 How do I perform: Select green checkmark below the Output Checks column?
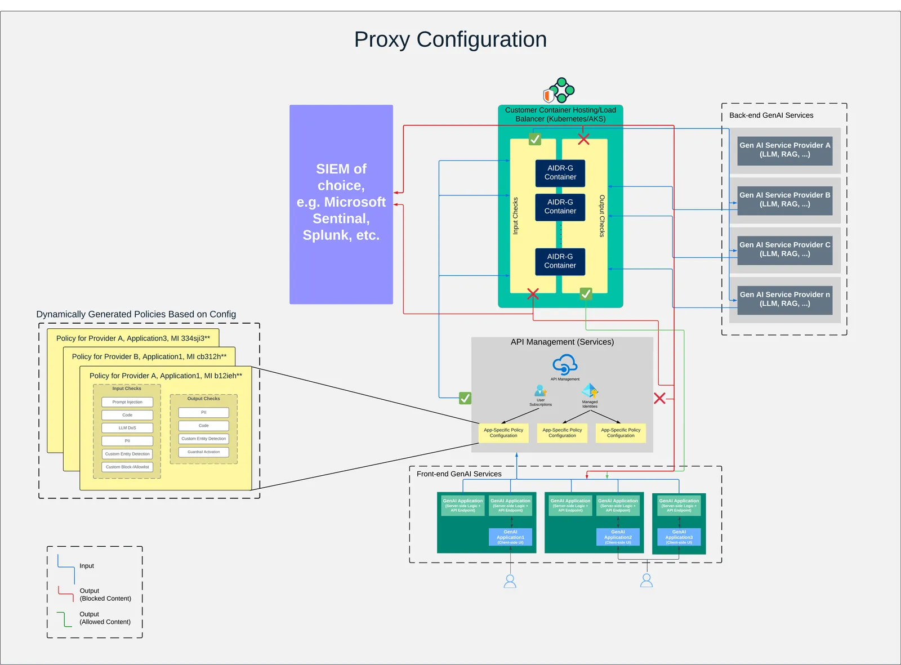point(586,294)
